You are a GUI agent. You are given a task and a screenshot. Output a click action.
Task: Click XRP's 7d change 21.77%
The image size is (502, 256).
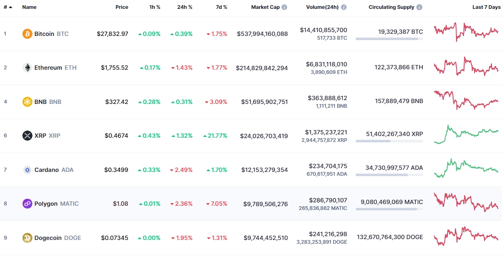215,136
